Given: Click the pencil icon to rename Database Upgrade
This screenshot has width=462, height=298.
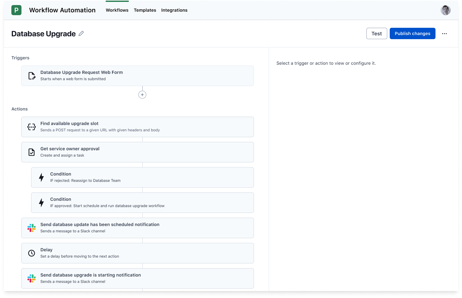Looking at the screenshot, I should (81, 33).
